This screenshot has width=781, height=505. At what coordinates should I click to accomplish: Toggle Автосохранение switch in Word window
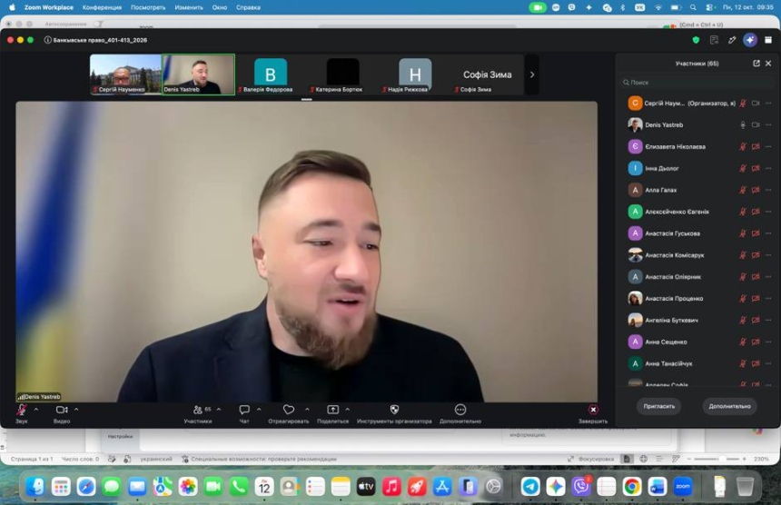tap(99, 24)
